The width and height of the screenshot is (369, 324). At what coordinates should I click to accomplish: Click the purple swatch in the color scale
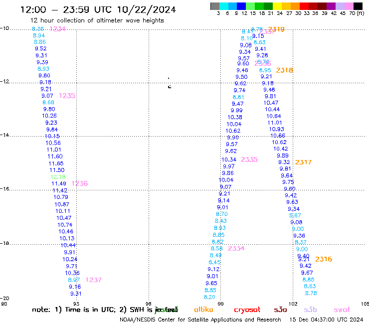(331, 6)
